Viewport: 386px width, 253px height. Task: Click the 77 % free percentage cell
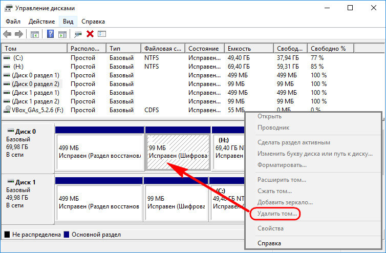(317, 58)
